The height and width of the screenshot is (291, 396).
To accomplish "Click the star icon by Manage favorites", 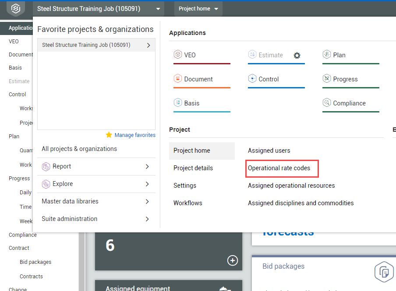I will [x=109, y=135].
